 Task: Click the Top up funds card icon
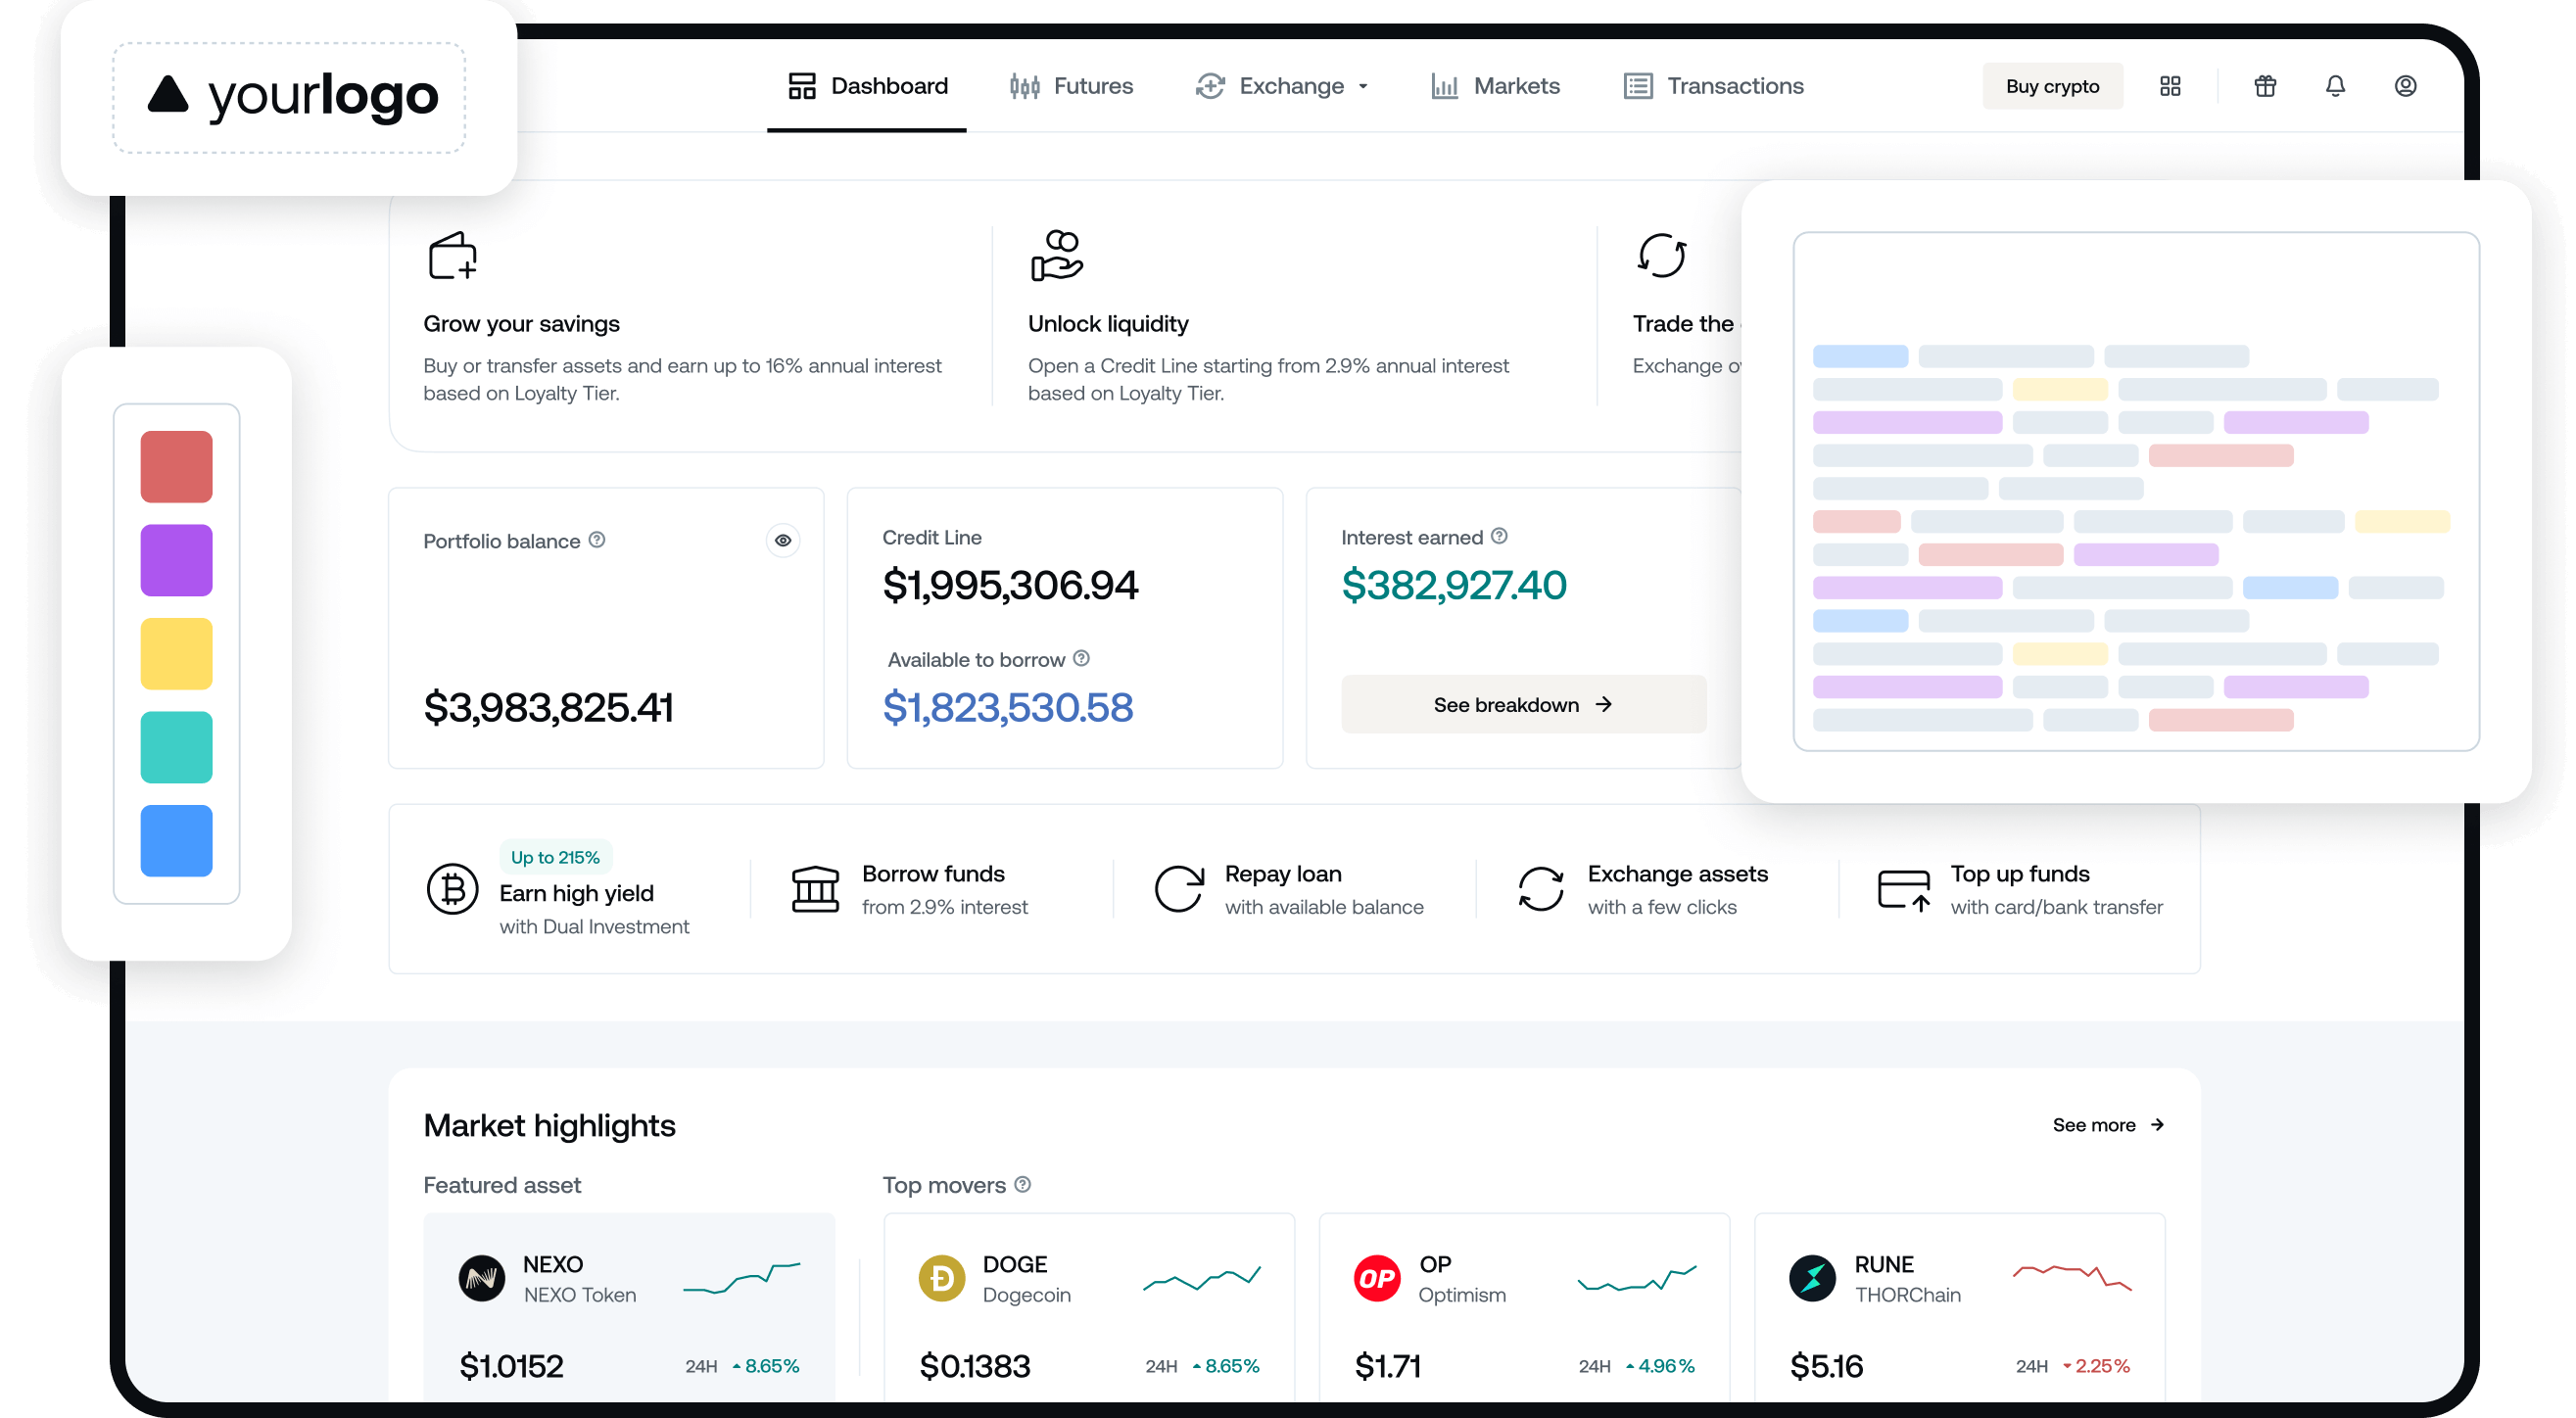(1904, 889)
